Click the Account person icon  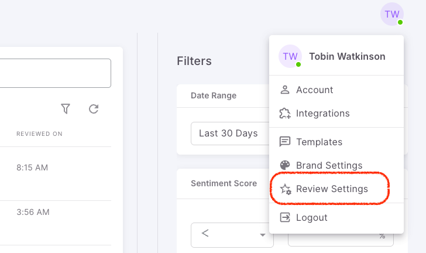click(285, 90)
